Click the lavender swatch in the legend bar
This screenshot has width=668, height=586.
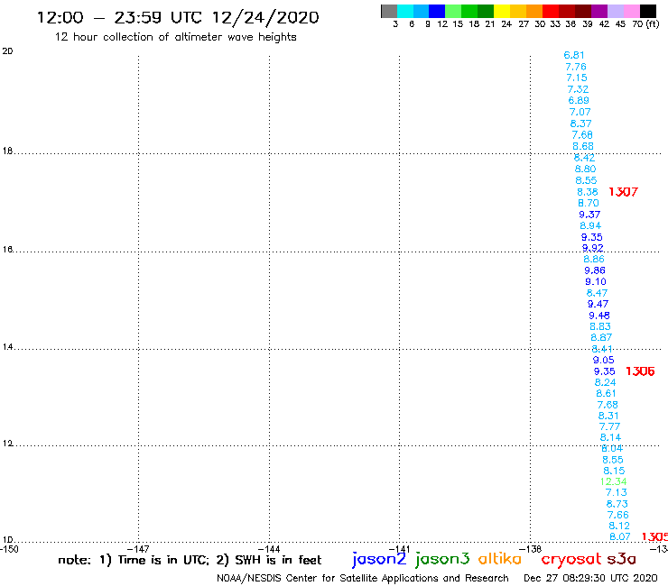click(x=616, y=11)
